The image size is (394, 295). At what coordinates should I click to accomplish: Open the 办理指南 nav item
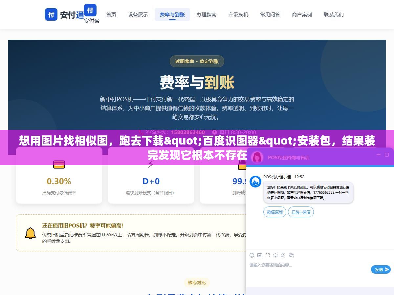pos(207,14)
